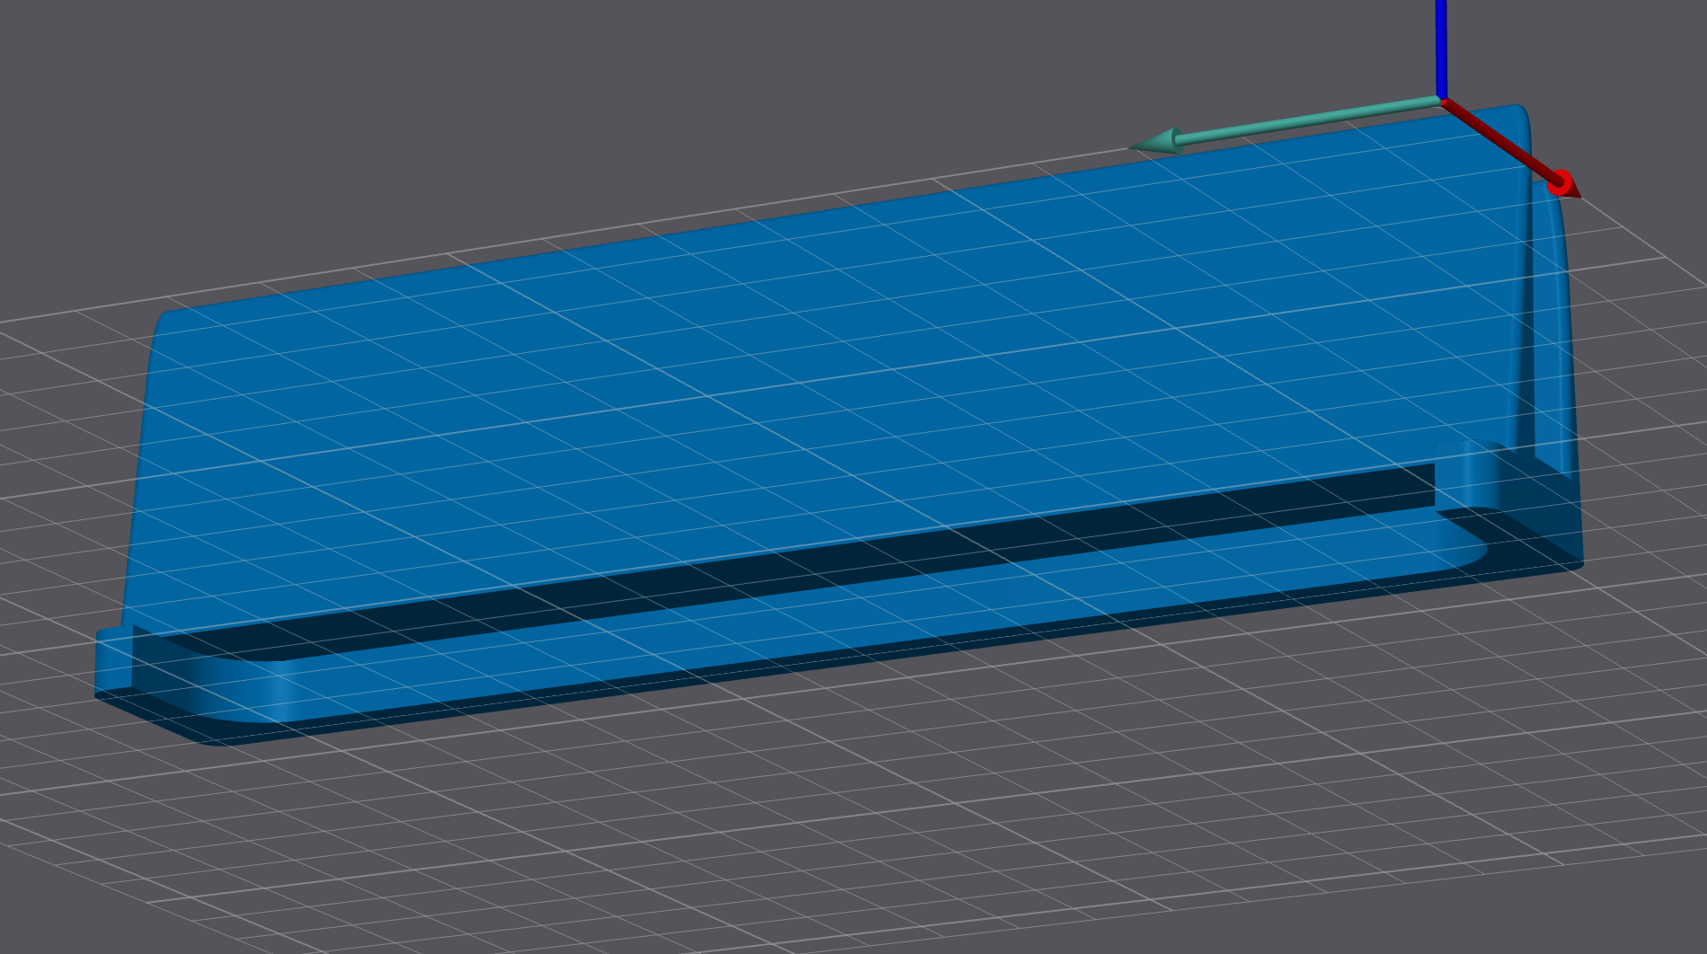Grab the green axis shaft

click(x=1303, y=121)
